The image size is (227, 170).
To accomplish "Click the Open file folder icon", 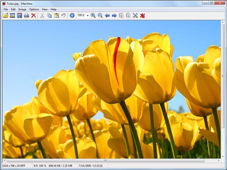I will (x=6, y=16).
